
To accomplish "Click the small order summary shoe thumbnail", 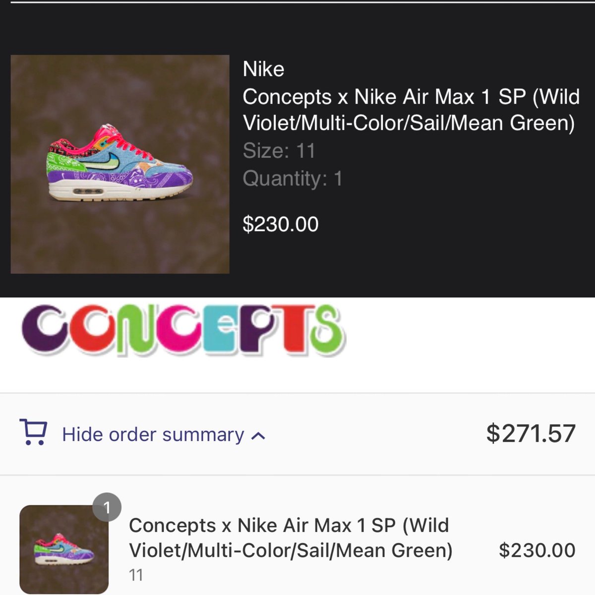I will pyautogui.click(x=64, y=549).
